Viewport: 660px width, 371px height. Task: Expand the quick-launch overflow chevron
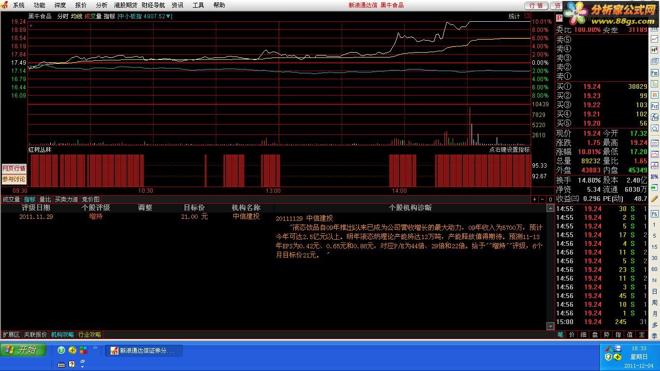(x=95, y=348)
